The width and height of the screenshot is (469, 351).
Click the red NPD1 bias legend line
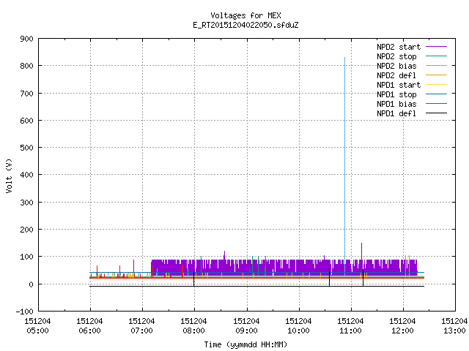tap(436, 104)
